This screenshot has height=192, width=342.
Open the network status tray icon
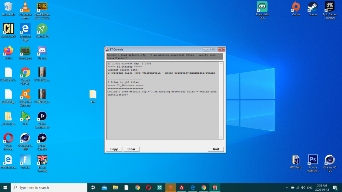pyautogui.click(x=298, y=188)
